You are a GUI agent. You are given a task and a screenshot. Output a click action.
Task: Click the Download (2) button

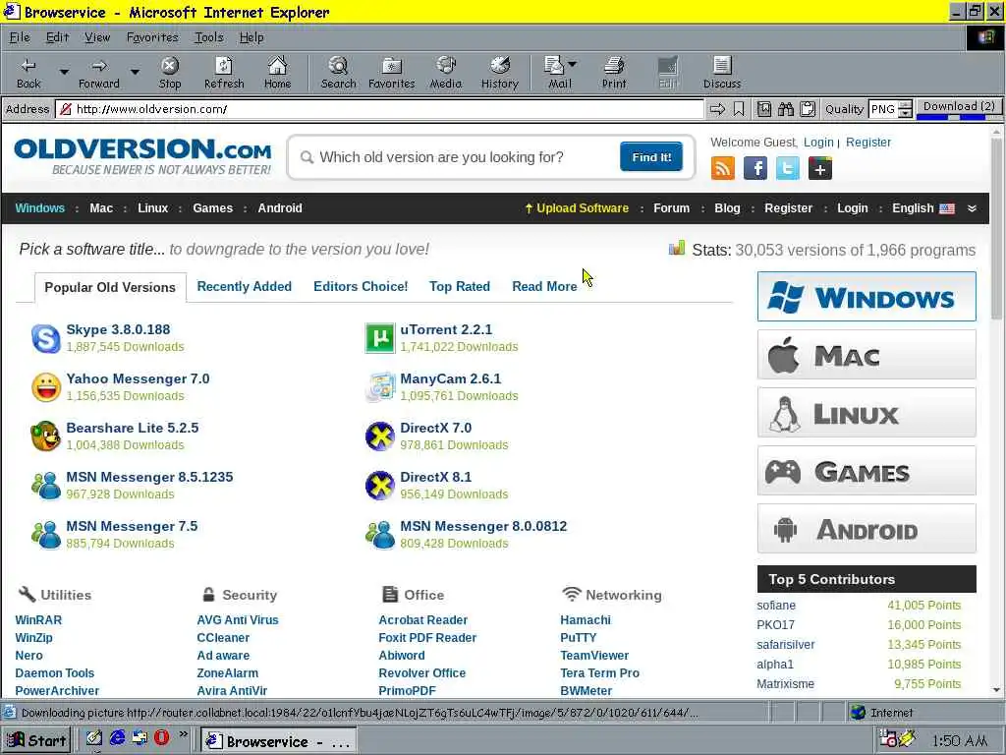pos(959,108)
